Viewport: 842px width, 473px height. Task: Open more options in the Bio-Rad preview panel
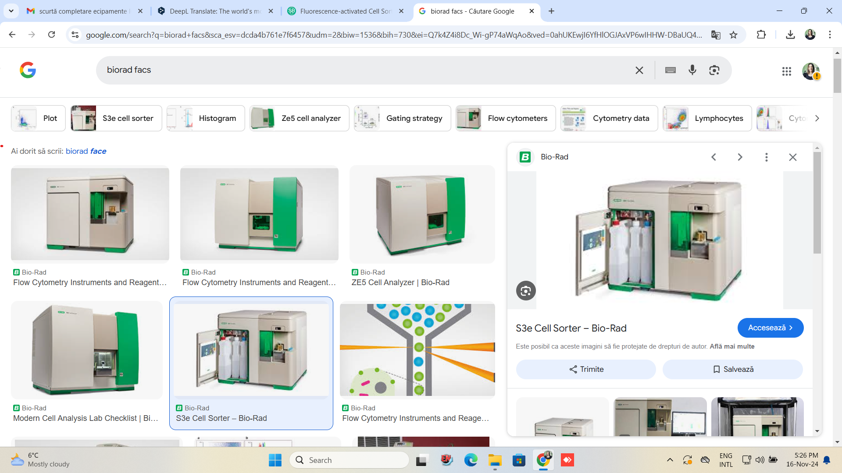(x=767, y=157)
